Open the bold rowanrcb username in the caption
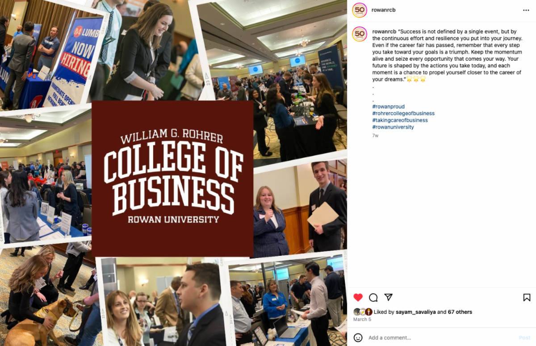Screen dimensions: 536x346 383,32
